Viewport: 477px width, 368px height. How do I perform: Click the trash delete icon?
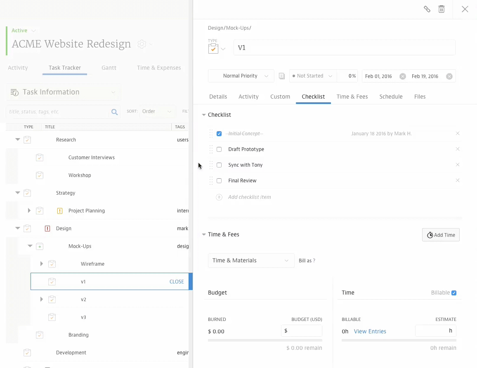[442, 9]
